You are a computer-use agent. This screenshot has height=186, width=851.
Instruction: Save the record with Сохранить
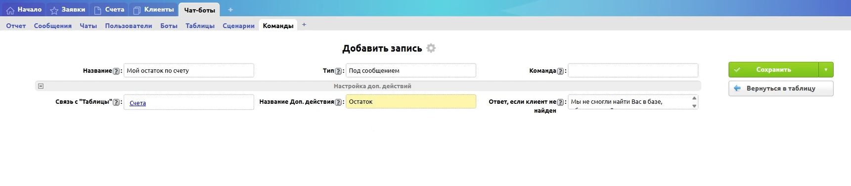(773, 69)
